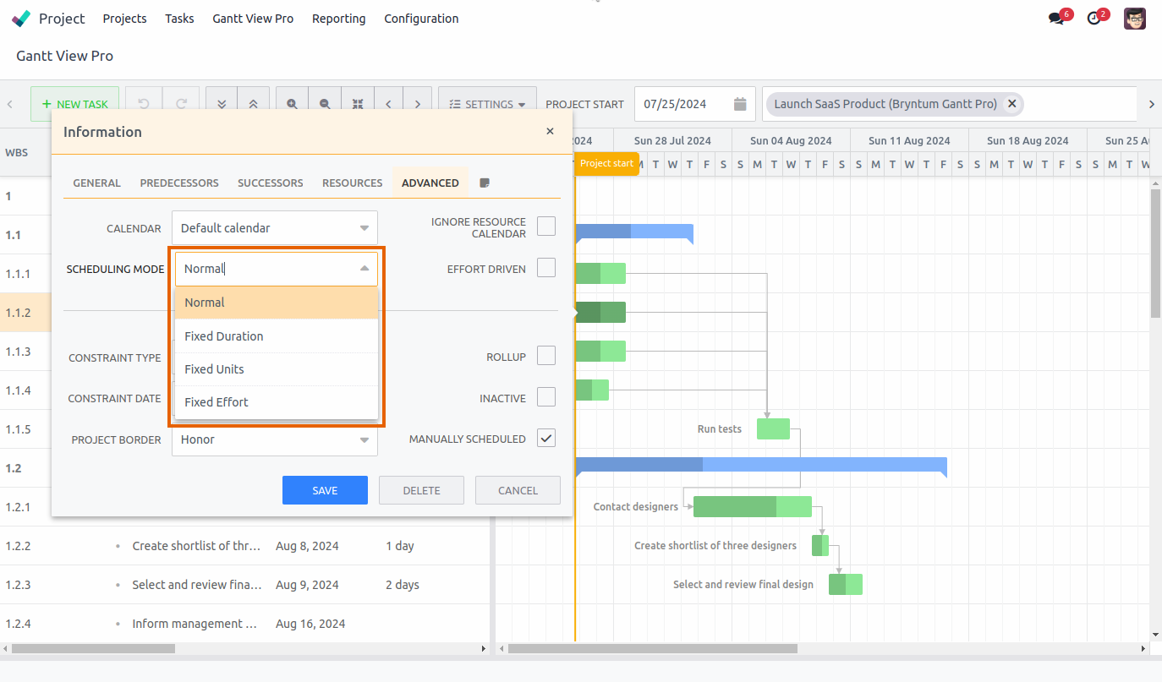This screenshot has height=682, width=1162.
Task: Click the Collapse All rows icon
Action: click(x=254, y=103)
